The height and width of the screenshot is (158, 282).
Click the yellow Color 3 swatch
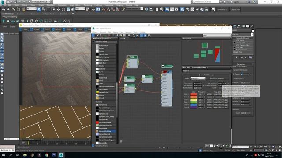tap(193, 100)
